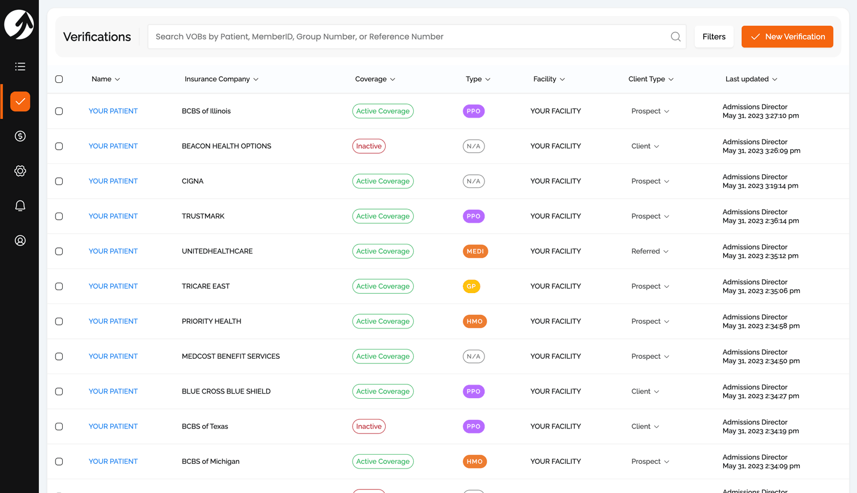Click the MEDCOST BENEFIT SERVICES company name

[231, 356]
